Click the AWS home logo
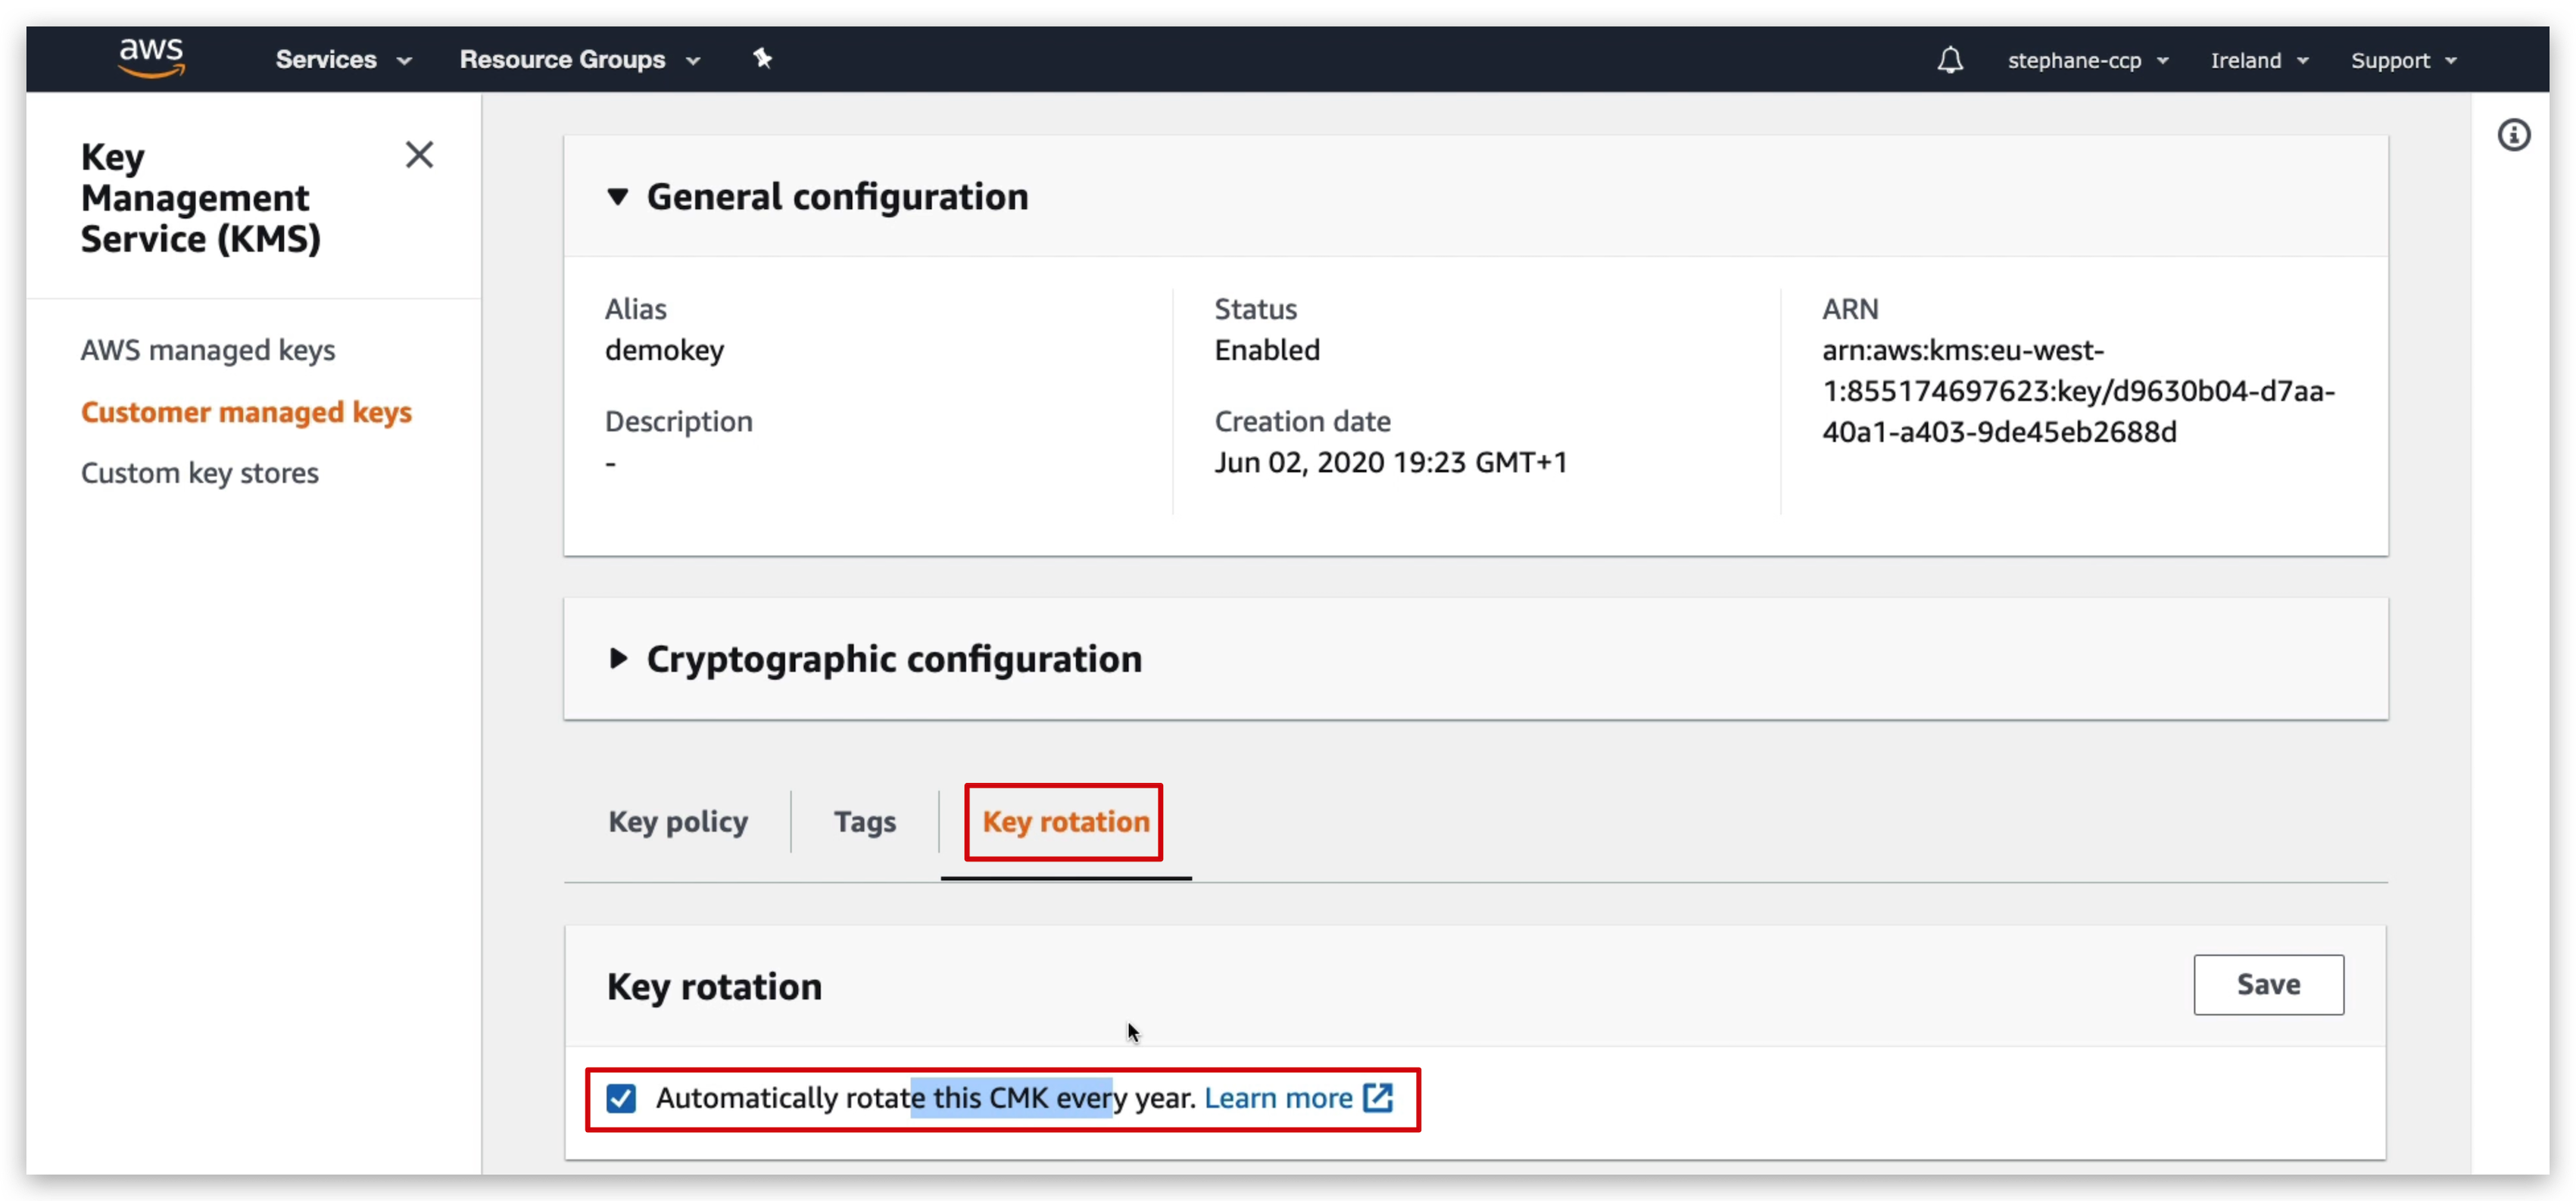Image resolution: width=2576 pixels, height=1201 pixels. pos(151,58)
